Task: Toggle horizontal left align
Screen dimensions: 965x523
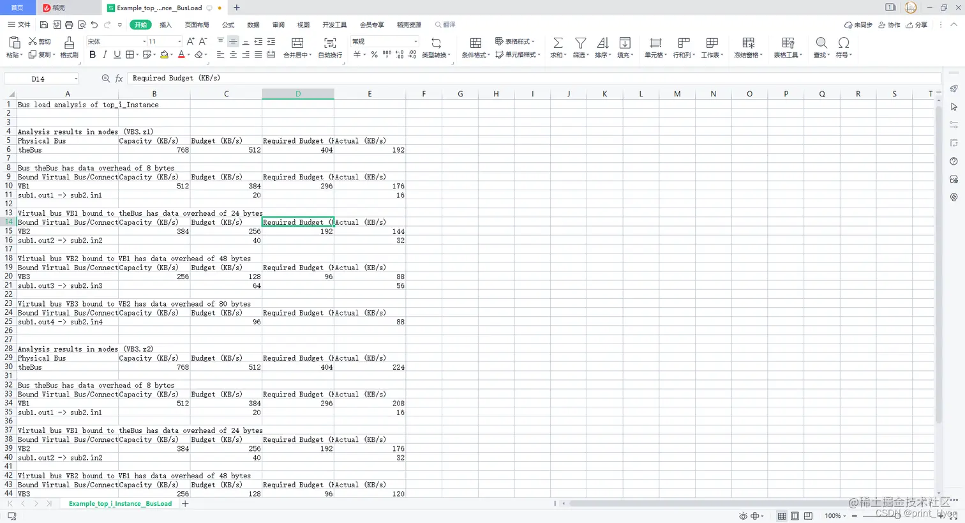Action: (220, 55)
